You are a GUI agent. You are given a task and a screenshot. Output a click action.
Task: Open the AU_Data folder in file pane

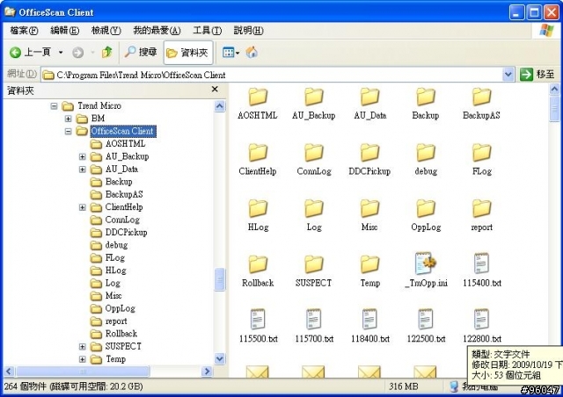369,104
